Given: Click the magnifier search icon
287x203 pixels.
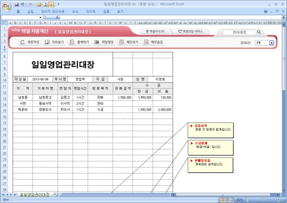Looking at the screenshot, I should (259, 32).
